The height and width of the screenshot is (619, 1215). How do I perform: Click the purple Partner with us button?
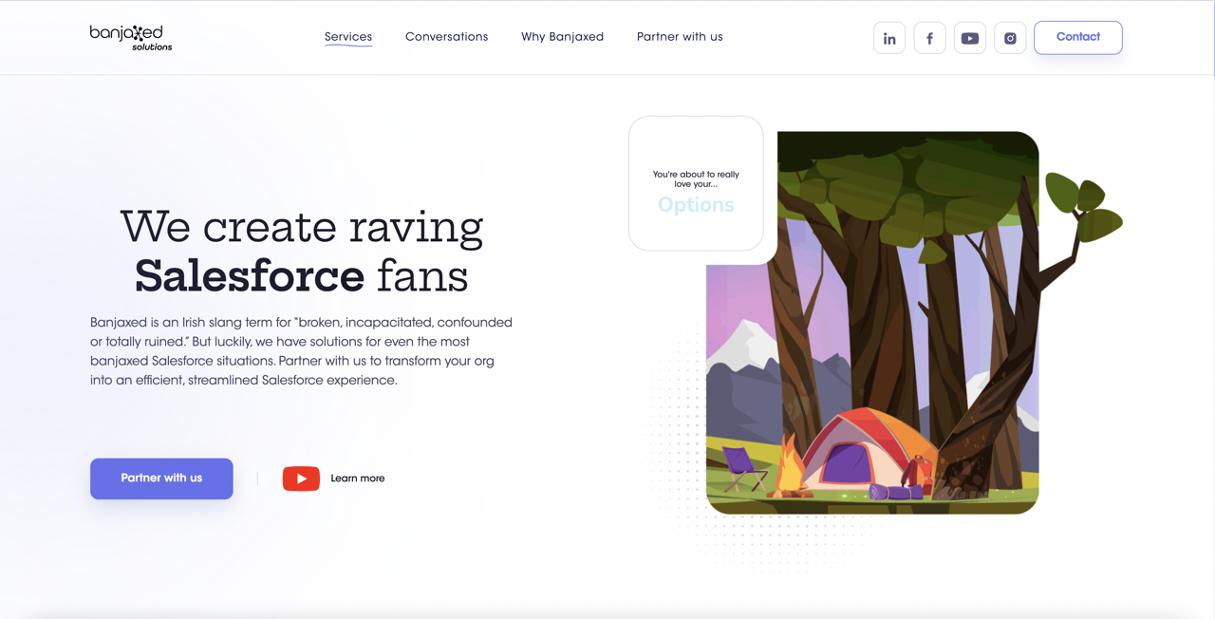pyautogui.click(x=161, y=478)
